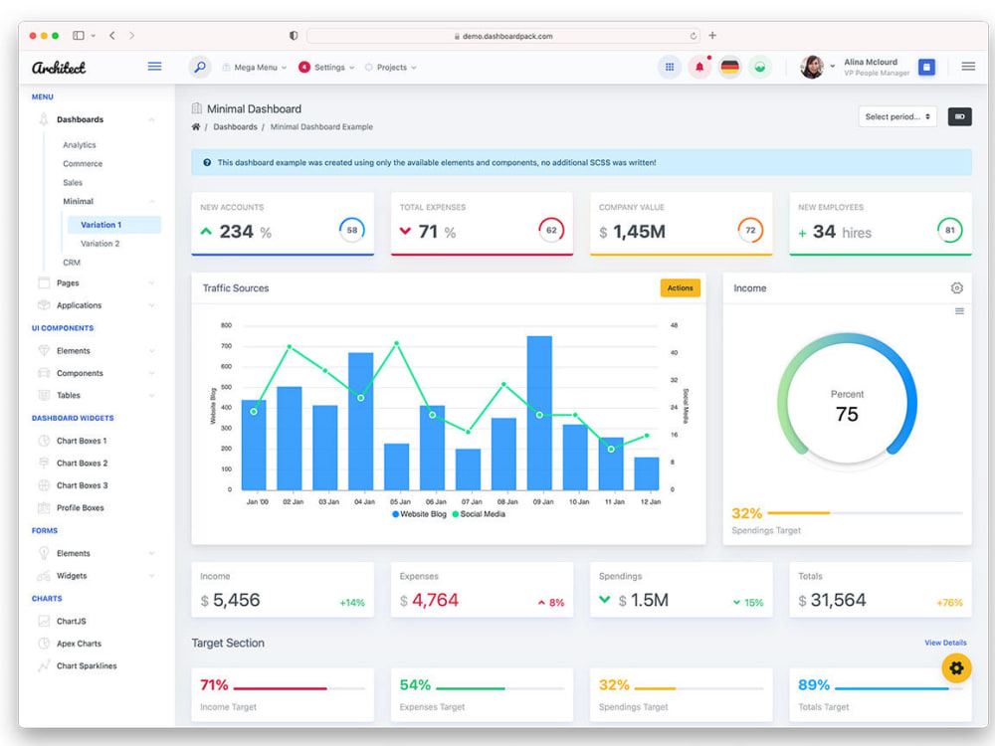
Task: Click the browser address bar
Action: point(503,36)
